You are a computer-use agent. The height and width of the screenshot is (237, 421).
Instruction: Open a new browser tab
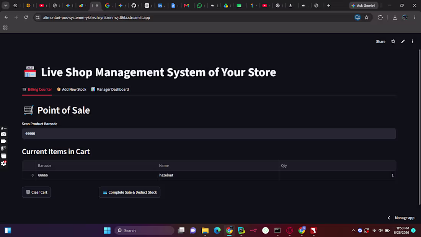(329, 5)
